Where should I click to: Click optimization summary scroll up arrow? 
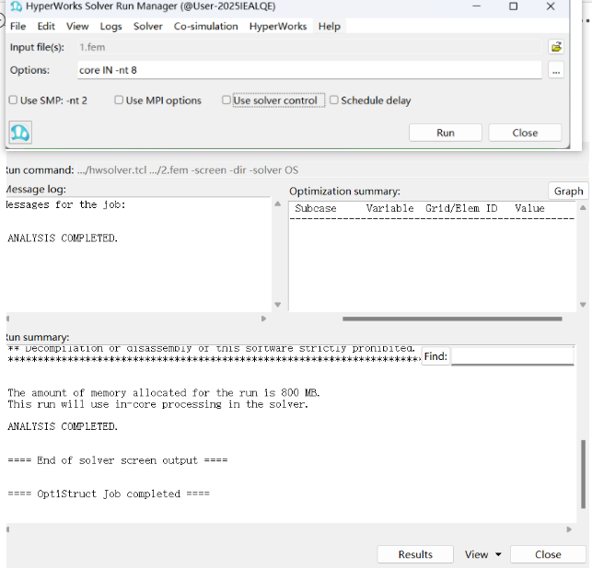click(x=583, y=208)
